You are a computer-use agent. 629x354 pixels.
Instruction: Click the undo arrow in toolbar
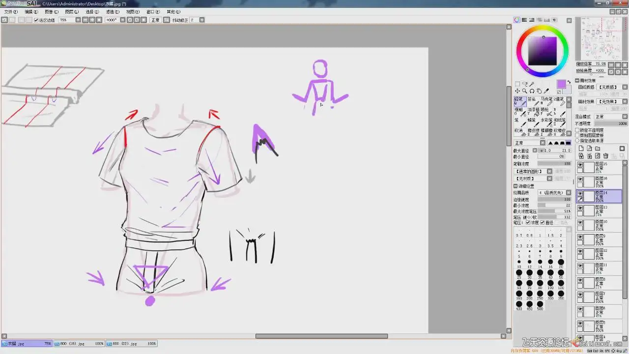4,20
